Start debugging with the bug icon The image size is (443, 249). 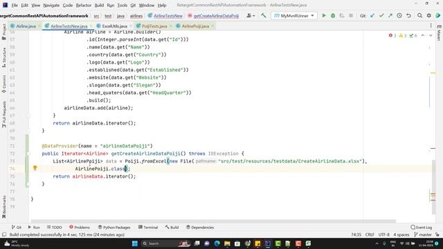(333, 16)
